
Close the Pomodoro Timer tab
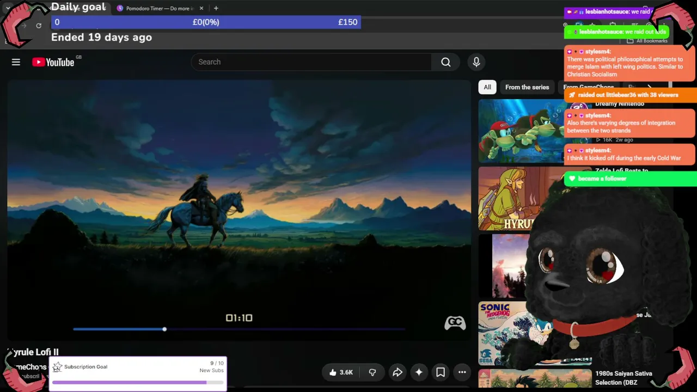201,8
